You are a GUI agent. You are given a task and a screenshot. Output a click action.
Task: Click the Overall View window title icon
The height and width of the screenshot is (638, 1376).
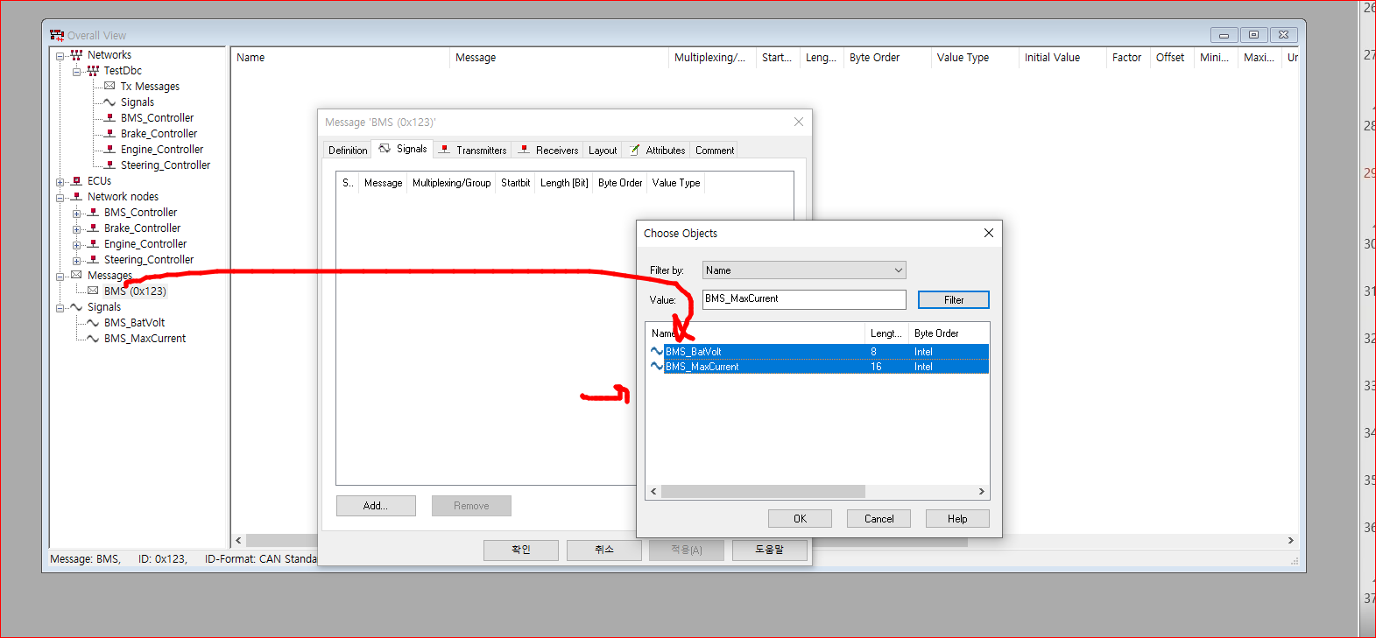[57, 35]
